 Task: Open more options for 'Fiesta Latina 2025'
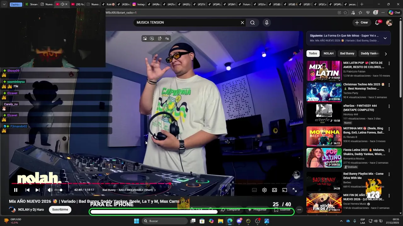[389, 151]
